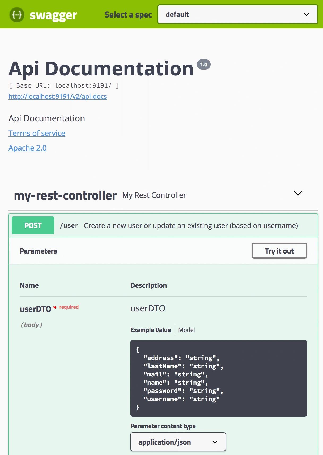Click the /user endpoint path
Screen dimensions: 323x455
(69, 225)
